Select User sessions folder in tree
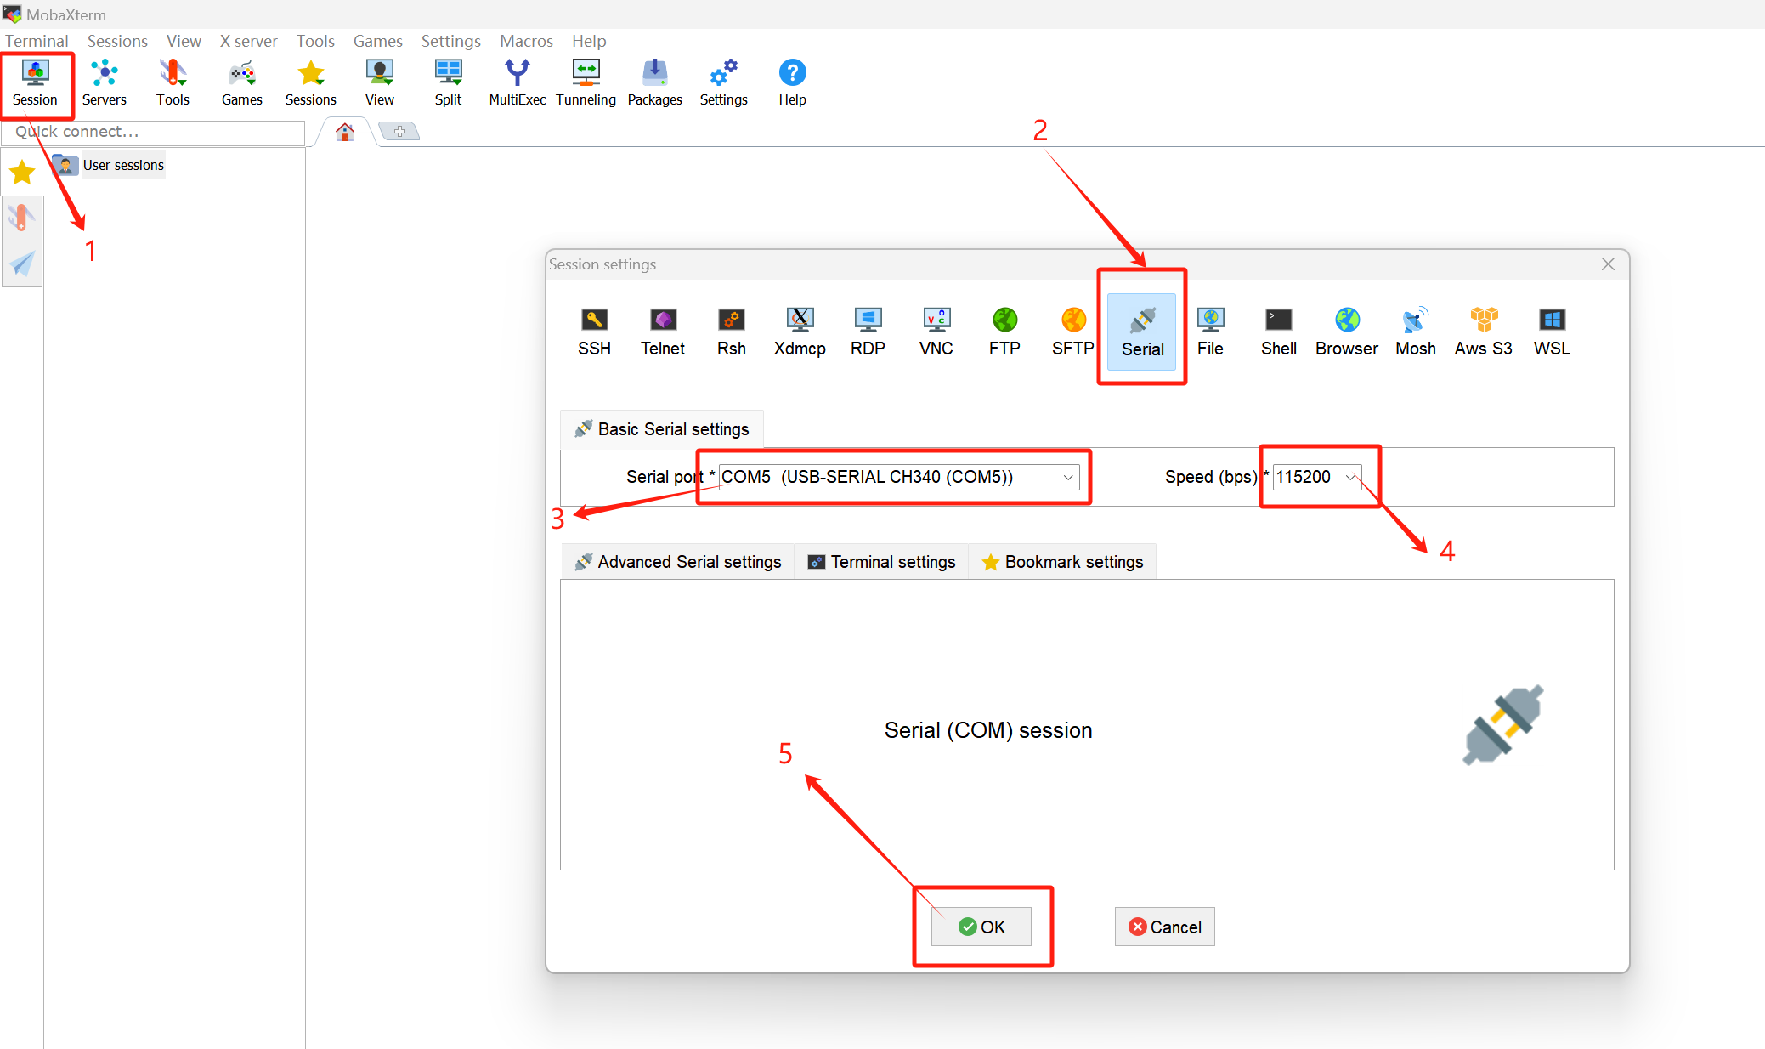 tap(109, 165)
